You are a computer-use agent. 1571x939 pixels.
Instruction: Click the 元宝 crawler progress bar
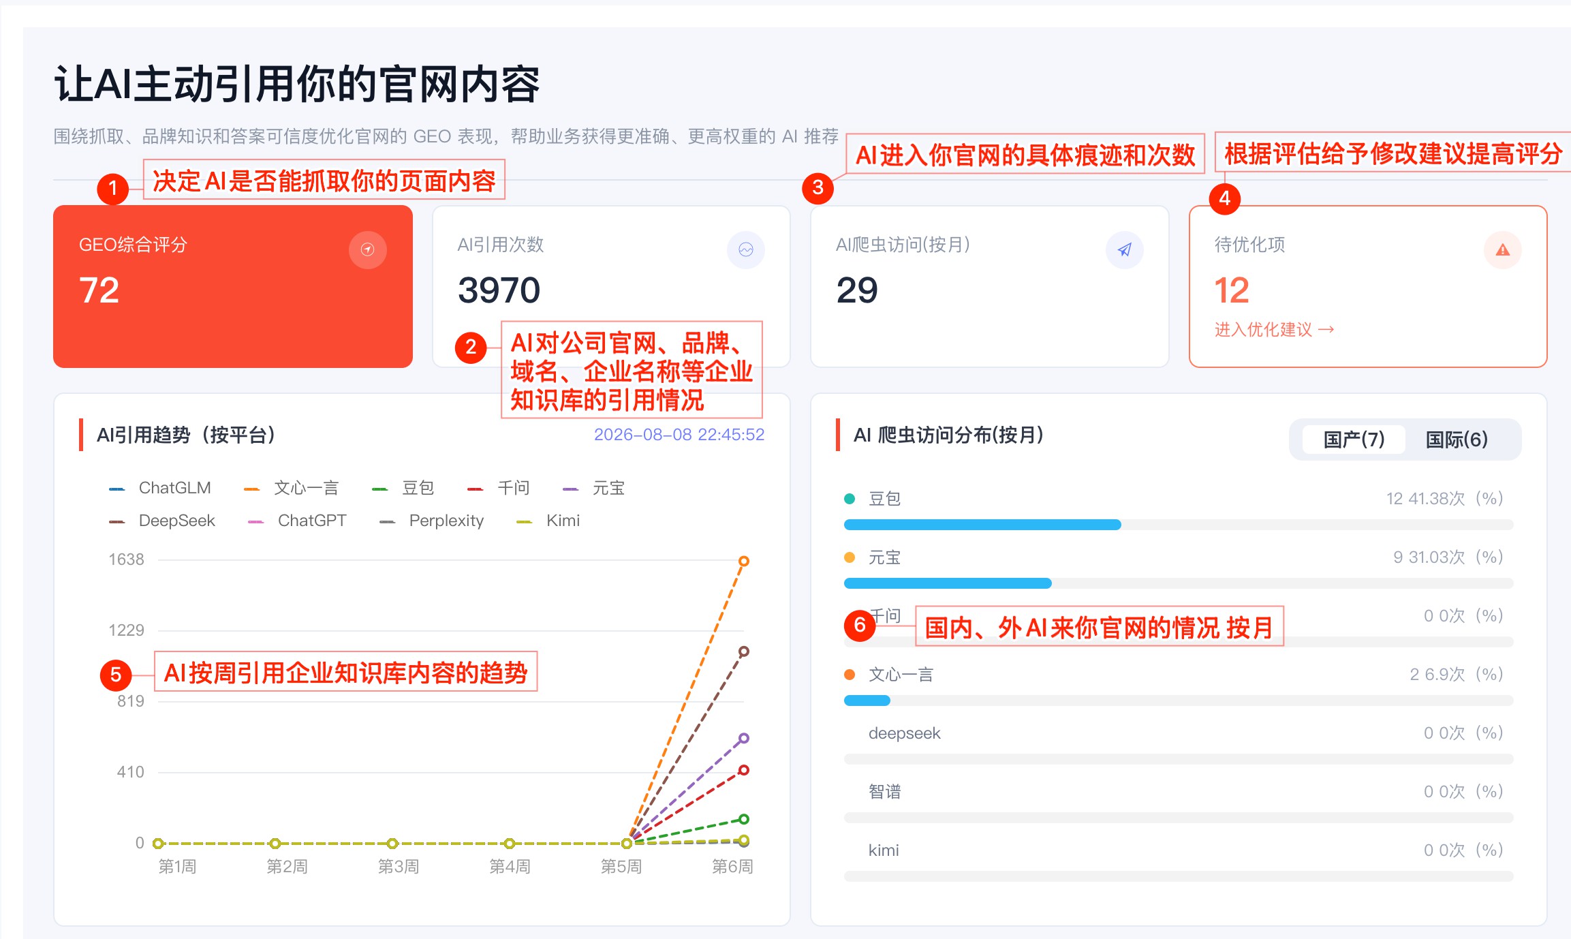coord(1178,583)
